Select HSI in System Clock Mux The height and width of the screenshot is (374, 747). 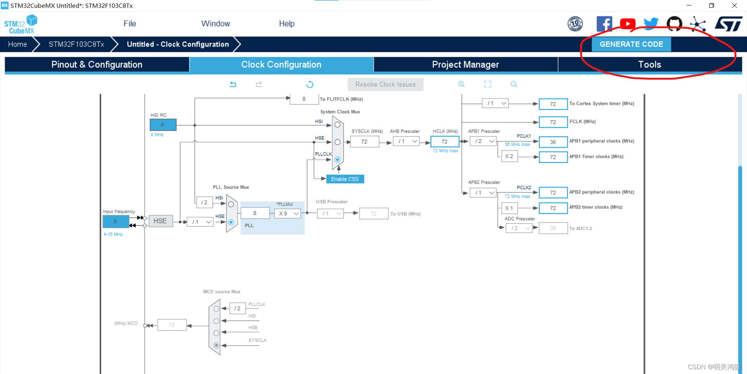coord(337,125)
